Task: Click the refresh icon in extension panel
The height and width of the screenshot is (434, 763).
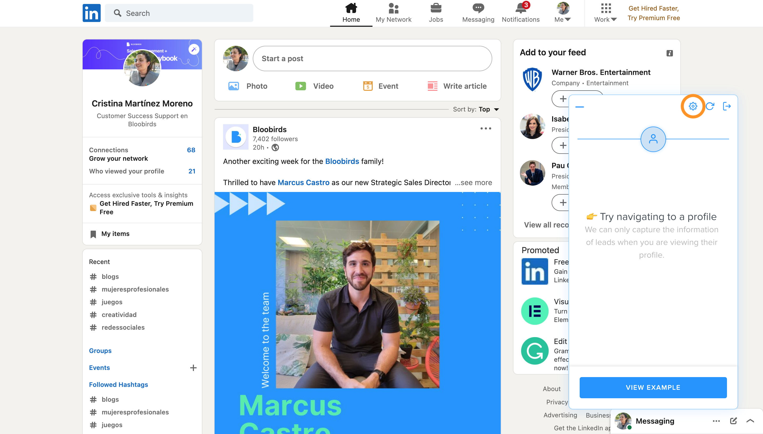Action: click(710, 106)
